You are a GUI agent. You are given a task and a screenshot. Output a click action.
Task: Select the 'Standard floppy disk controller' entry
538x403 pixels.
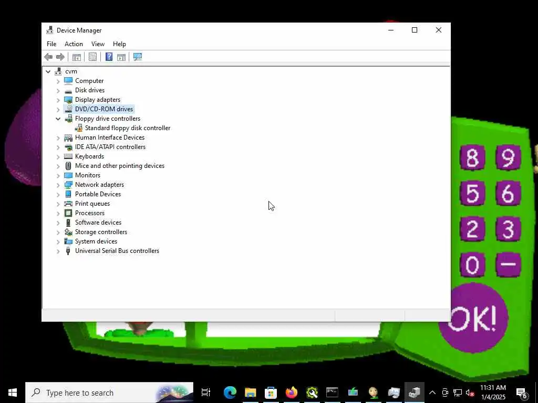[x=127, y=128]
